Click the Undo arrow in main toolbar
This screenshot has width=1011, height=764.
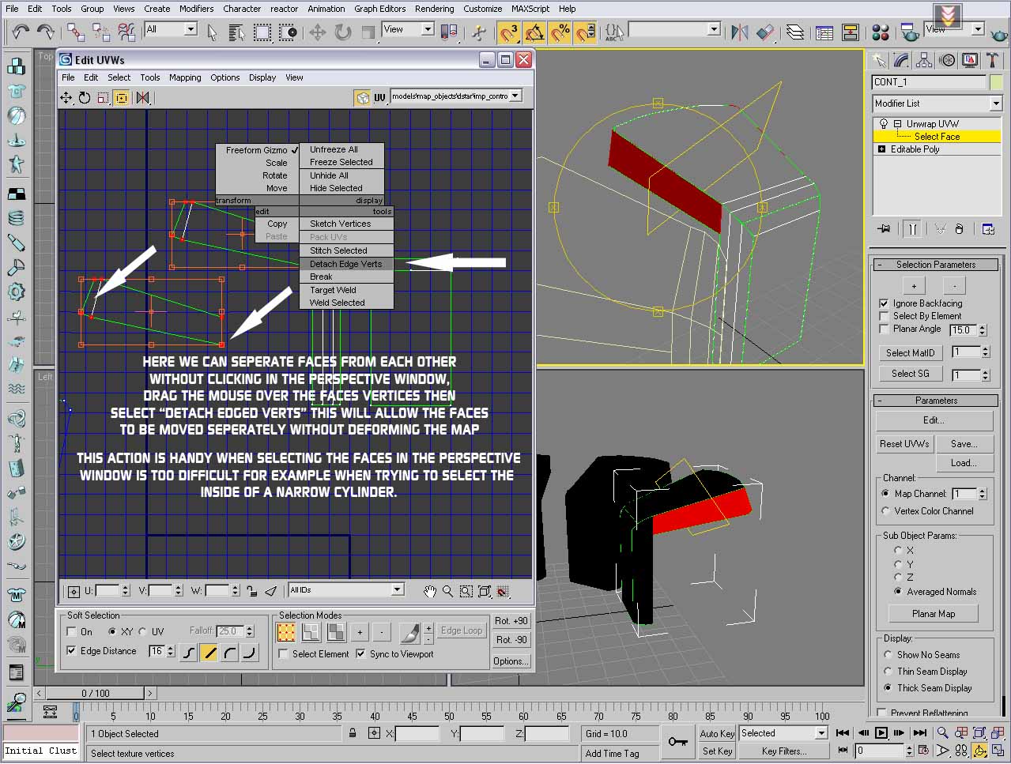pyautogui.click(x=21, y=32)
